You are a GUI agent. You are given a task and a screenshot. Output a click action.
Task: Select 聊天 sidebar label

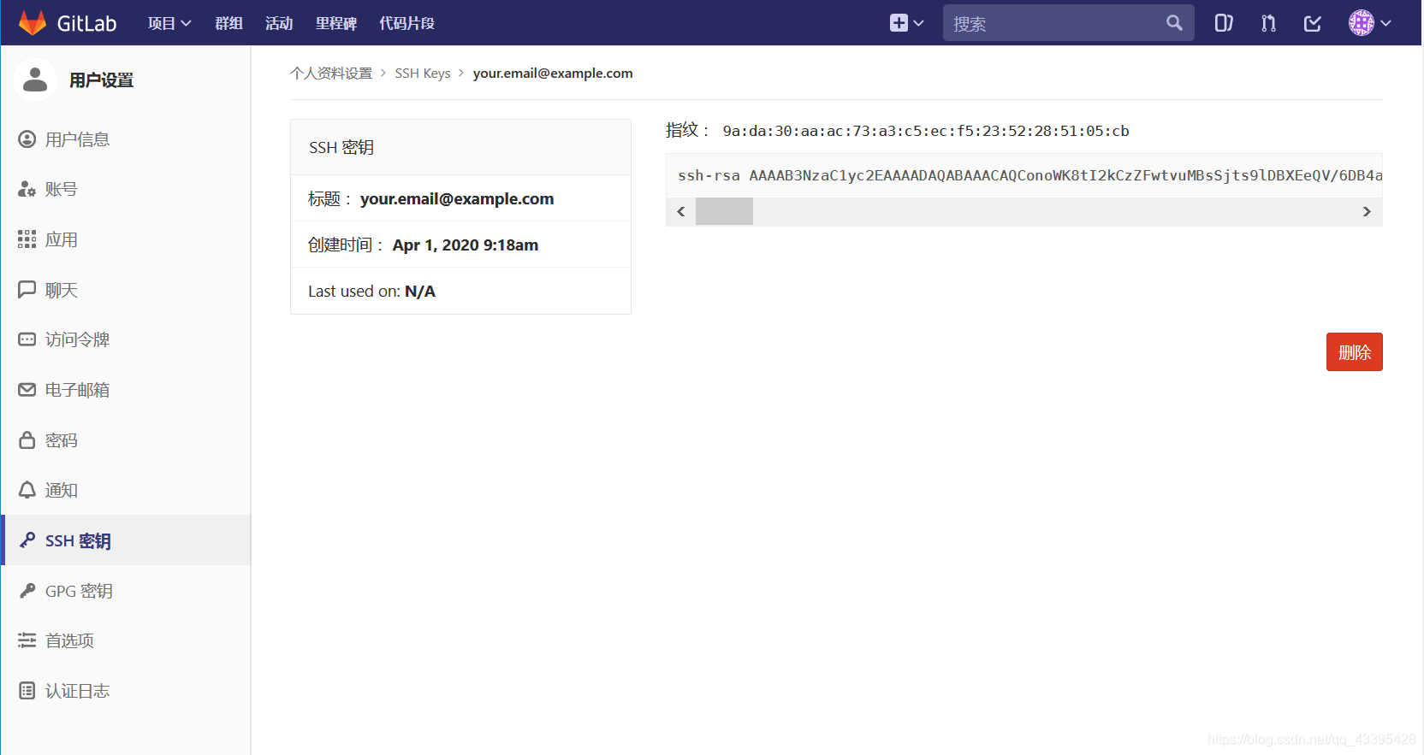pyautogui.click(x=62, y=290)
